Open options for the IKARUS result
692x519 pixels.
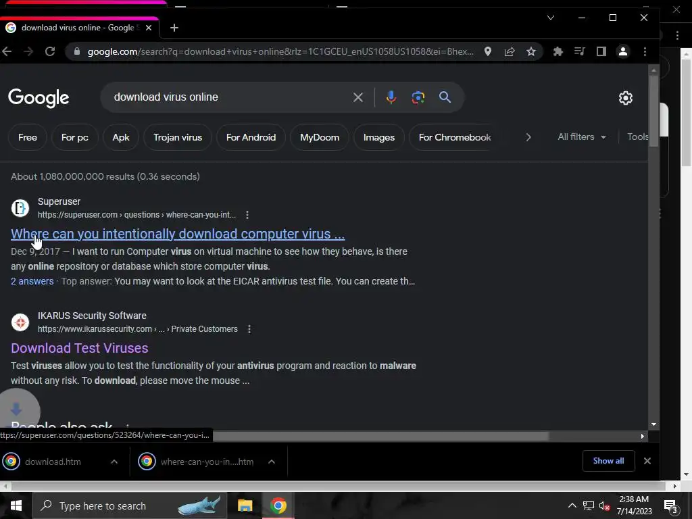(x=249, y=329)
